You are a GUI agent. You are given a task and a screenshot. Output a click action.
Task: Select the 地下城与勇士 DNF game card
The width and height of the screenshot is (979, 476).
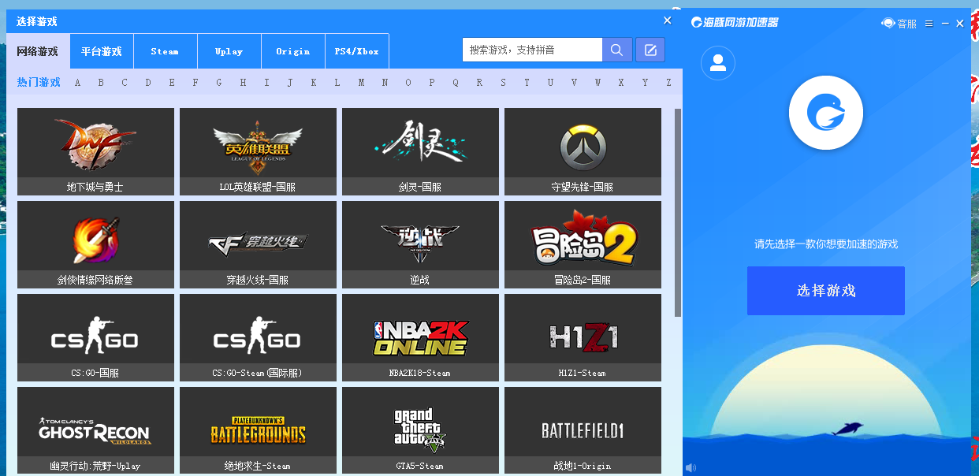coord(95,151)
